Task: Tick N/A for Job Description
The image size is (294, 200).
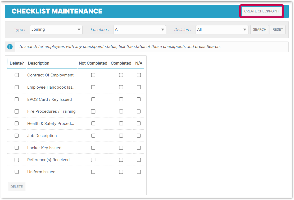Action: [139, 135]
